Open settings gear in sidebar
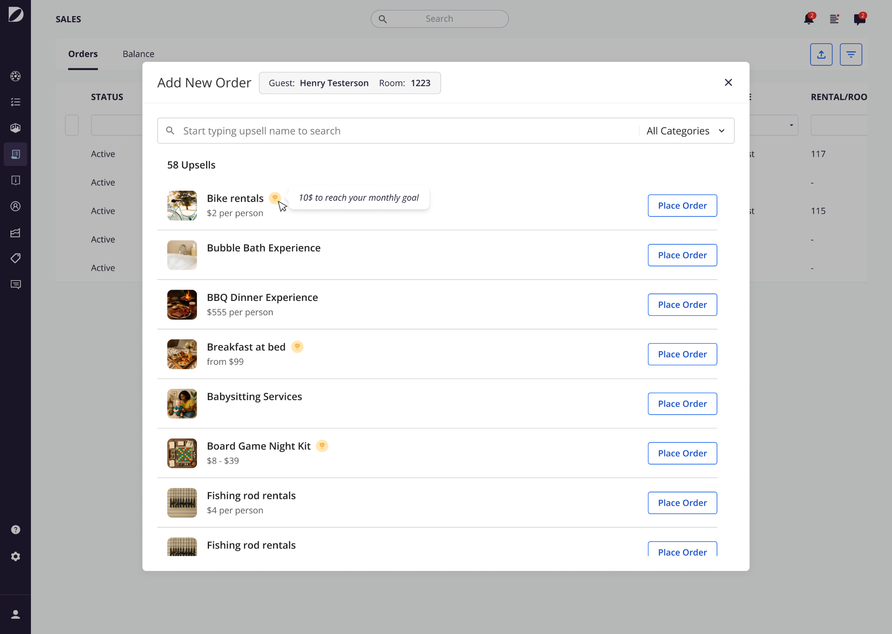This screenshot has width=892, height=634. pyautogui.click(x=16, y=556)
